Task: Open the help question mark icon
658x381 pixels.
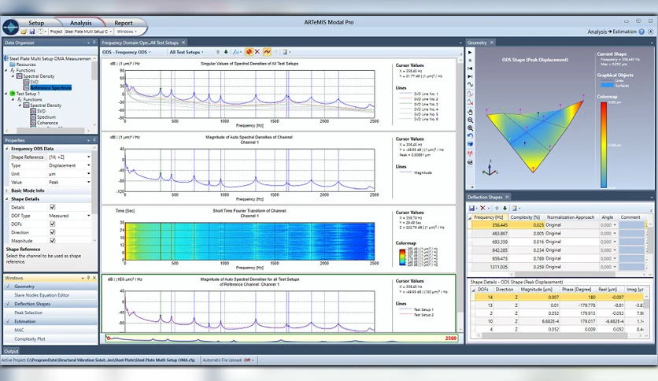Action: (x=641, y=31)
